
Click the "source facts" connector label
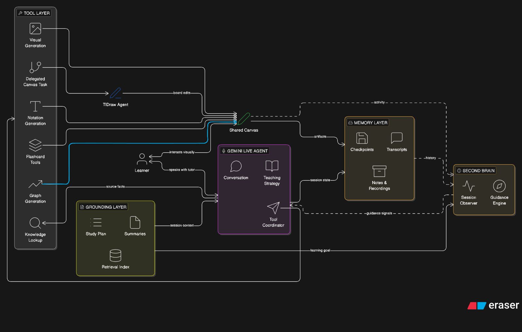[x=115, y=187]
